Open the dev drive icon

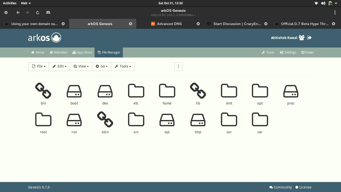(105, 91)
